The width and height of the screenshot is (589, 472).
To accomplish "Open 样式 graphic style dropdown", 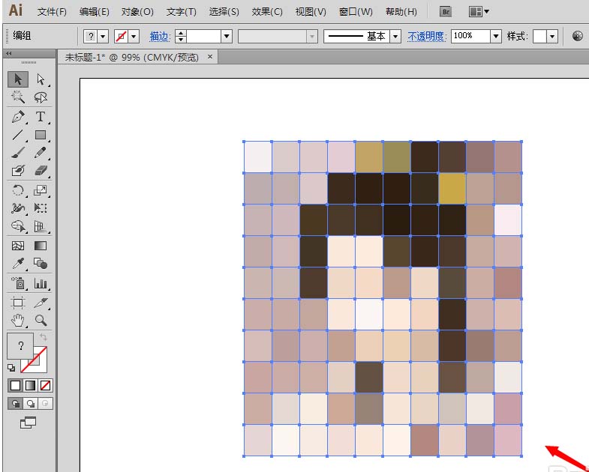I will pos(552,37).
